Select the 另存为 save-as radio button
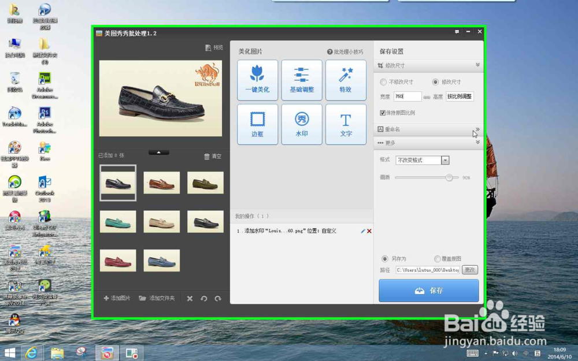Image resolution: width=578 pixels, height=361 pixels. coord(385,259)
